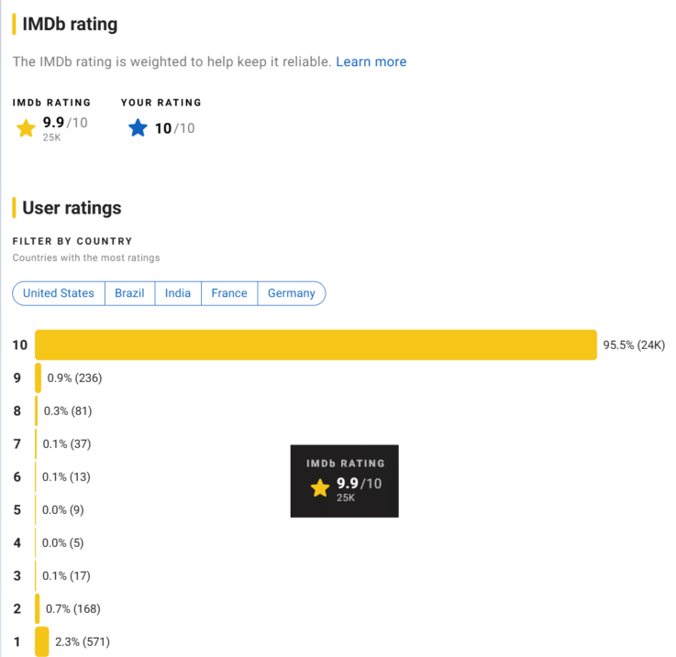
Task: Click the 0.0% (9) label
Action: [63, 510]
